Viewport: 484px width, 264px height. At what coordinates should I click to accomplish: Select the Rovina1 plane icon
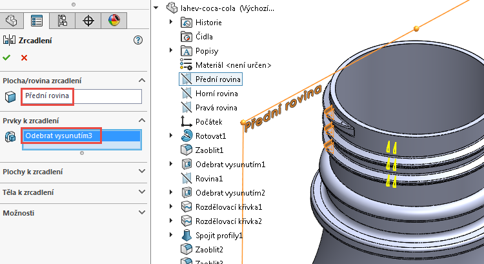click(x=187, y=178)
